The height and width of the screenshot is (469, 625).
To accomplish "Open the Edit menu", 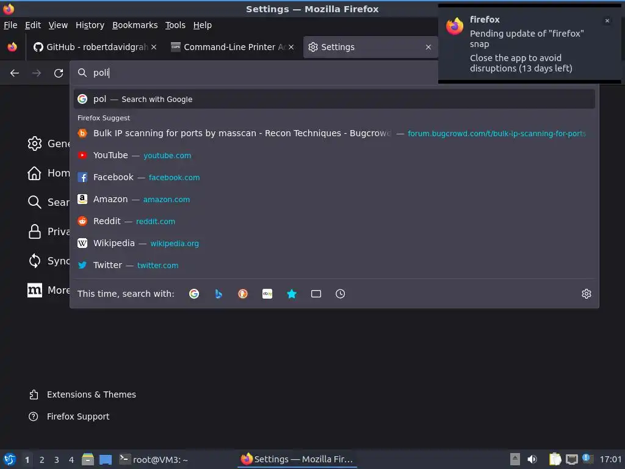I will tap(33, 25).
